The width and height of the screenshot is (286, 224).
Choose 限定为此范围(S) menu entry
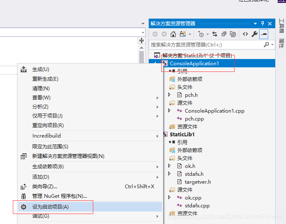(90, 147)
